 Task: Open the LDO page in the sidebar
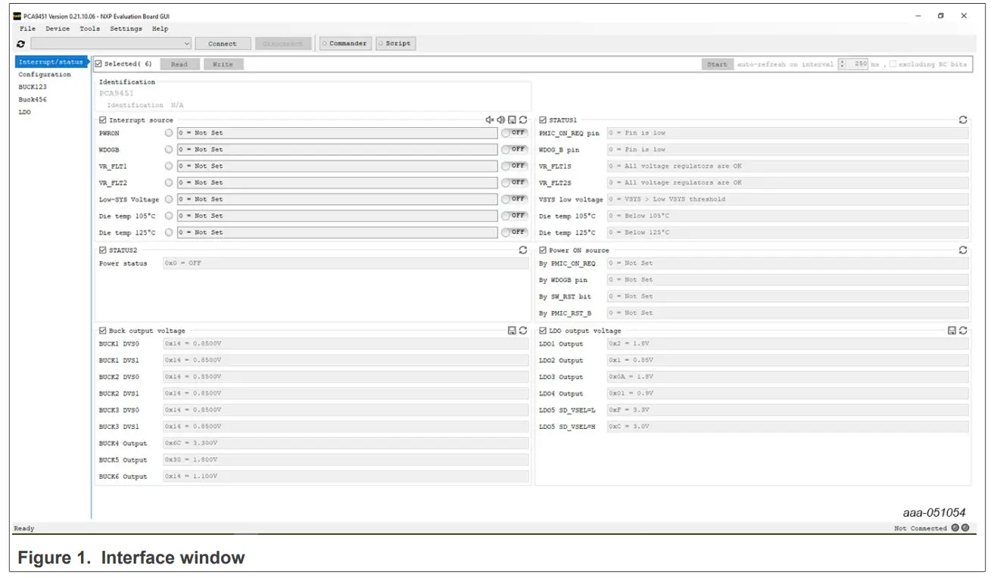click(x=25, y=112)
